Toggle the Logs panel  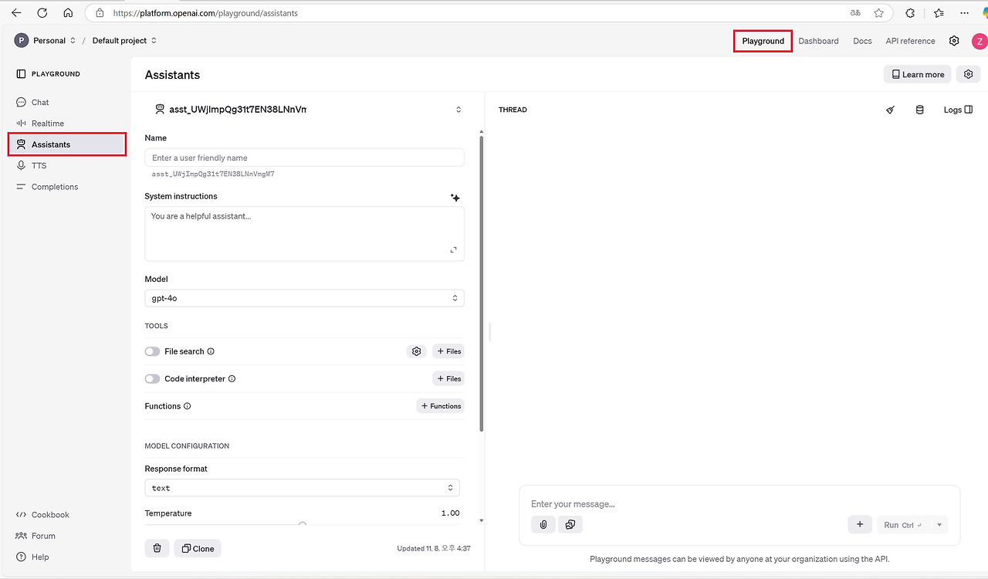tap(958, 110)
